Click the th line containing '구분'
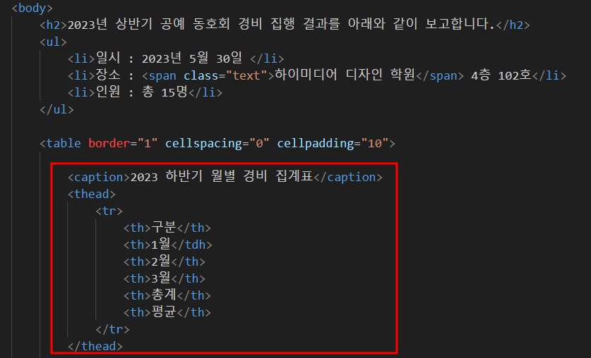 pos(167,228)
